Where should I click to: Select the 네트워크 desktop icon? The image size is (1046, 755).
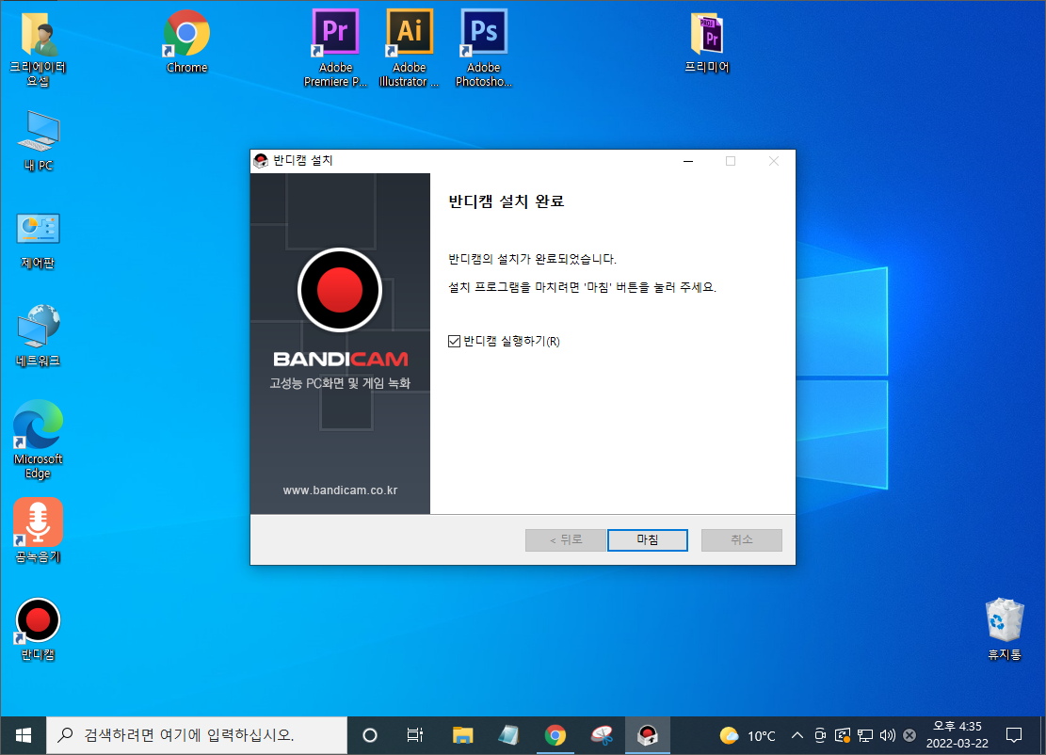[38, 335]
